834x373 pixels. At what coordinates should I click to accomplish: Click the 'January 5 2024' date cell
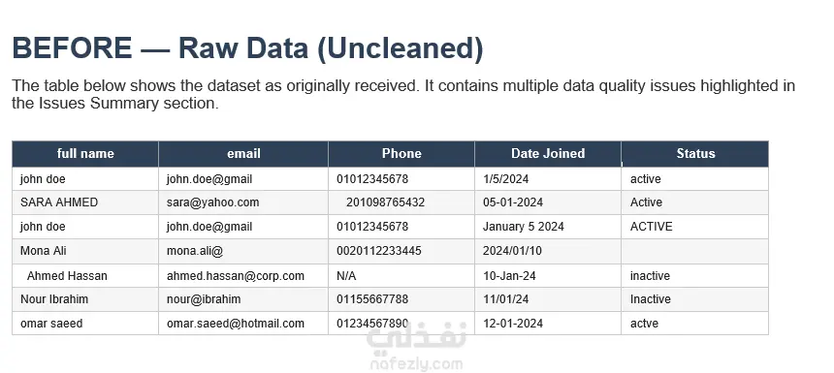548,227
